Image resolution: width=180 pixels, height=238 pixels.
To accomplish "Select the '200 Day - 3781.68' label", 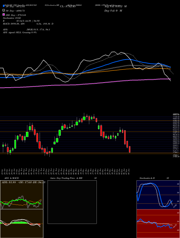I will (x=16, y=15).
